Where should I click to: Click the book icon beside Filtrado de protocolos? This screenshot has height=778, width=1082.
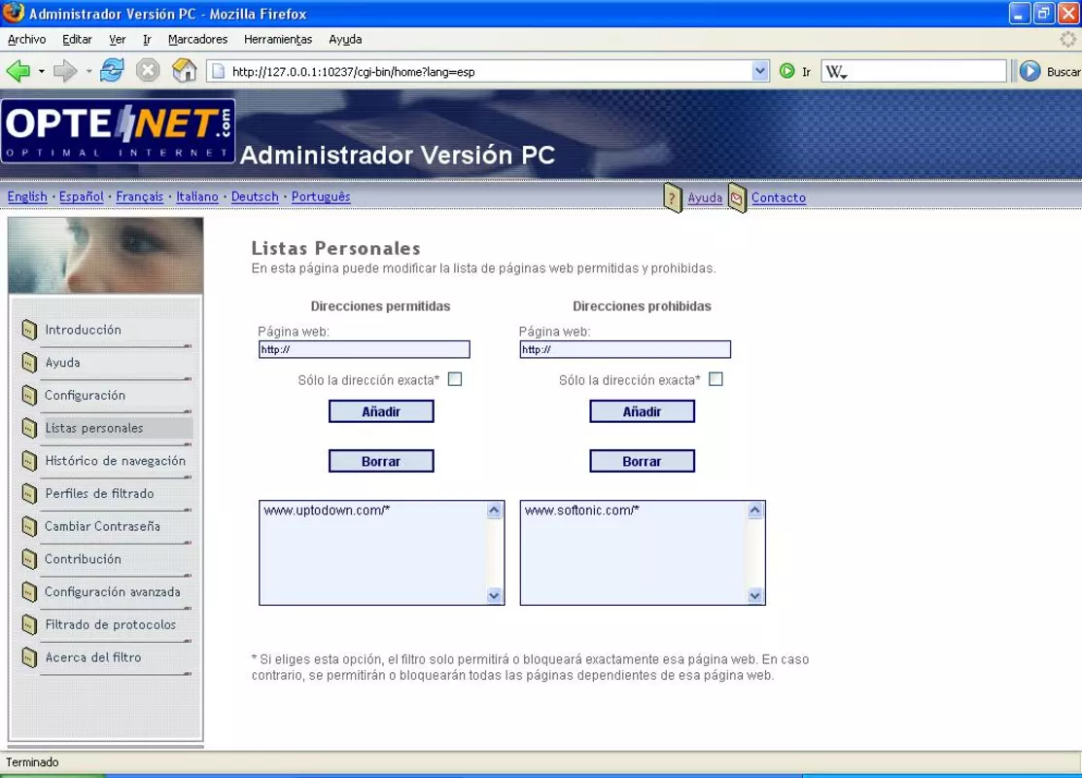click(x=29, y=624)
